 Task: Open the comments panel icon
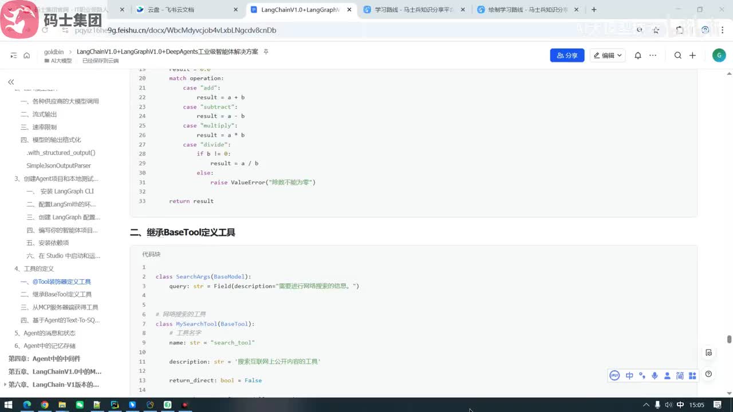(709, 352)
